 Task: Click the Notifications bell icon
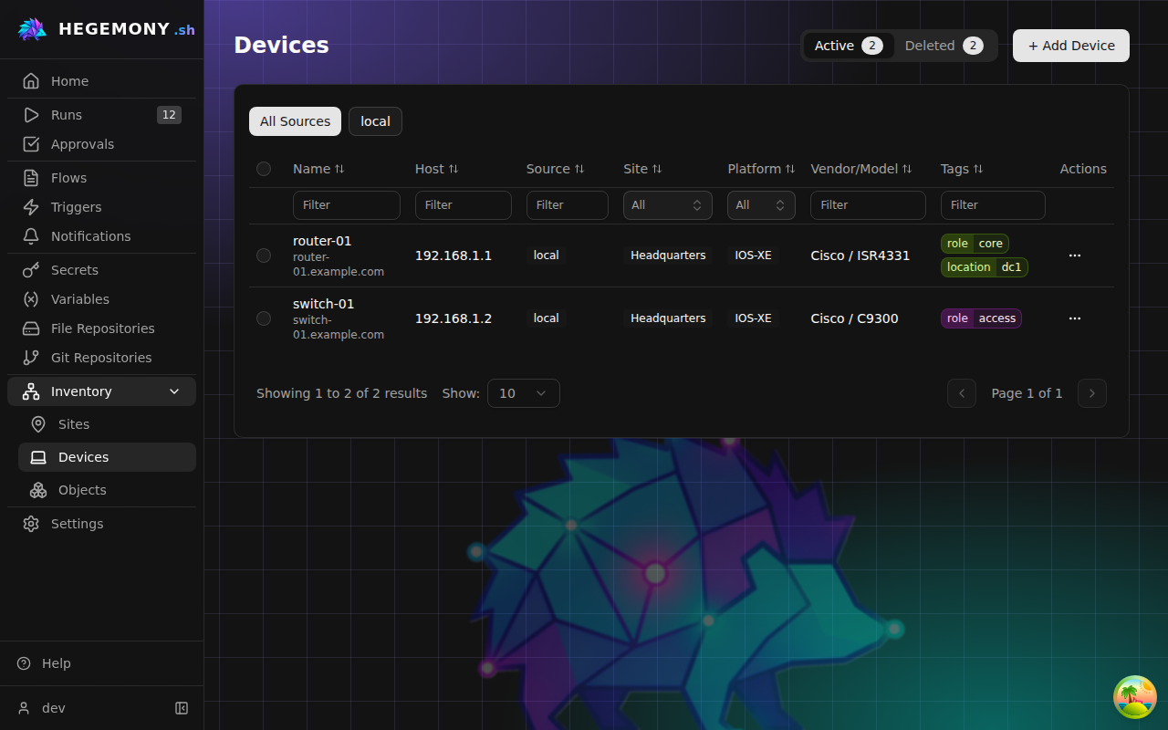[31, 236]
